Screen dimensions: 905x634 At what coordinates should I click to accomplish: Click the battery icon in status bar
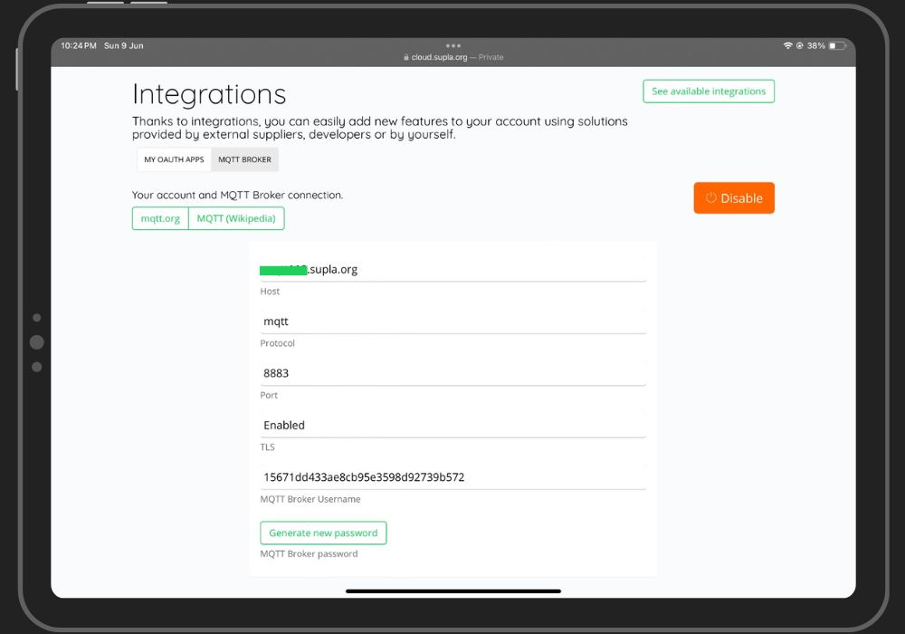(838, 46)
